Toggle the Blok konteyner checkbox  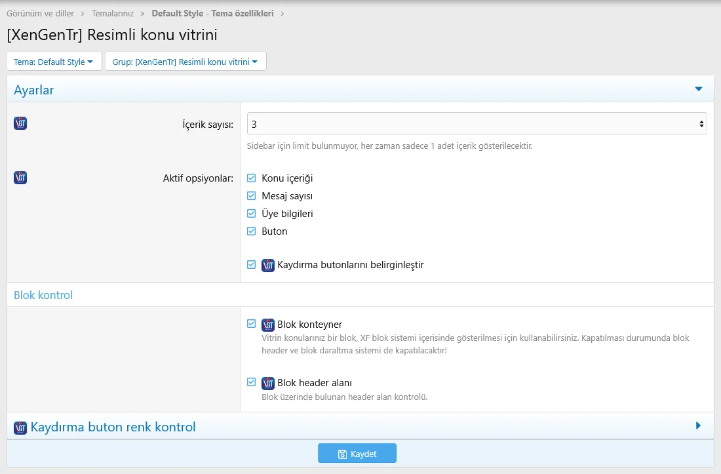click(252, 324)
